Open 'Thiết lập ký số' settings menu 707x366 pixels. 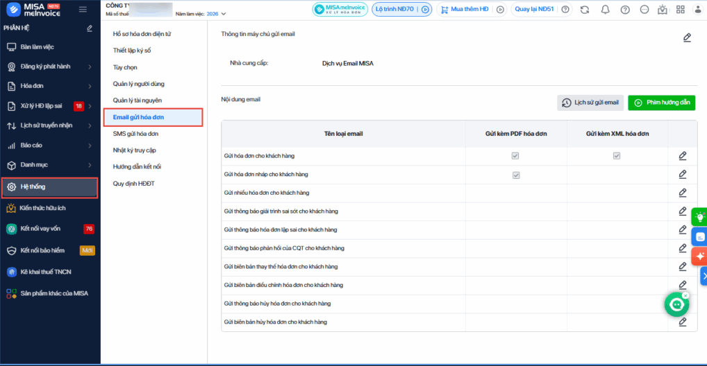click(x=131, y=51)
